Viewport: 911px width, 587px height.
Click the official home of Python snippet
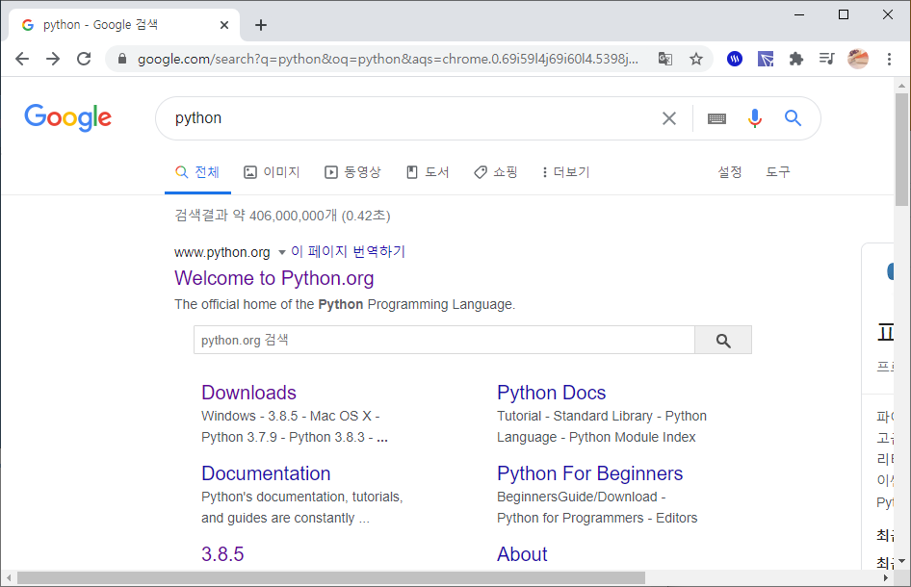[x=345, y=305]
